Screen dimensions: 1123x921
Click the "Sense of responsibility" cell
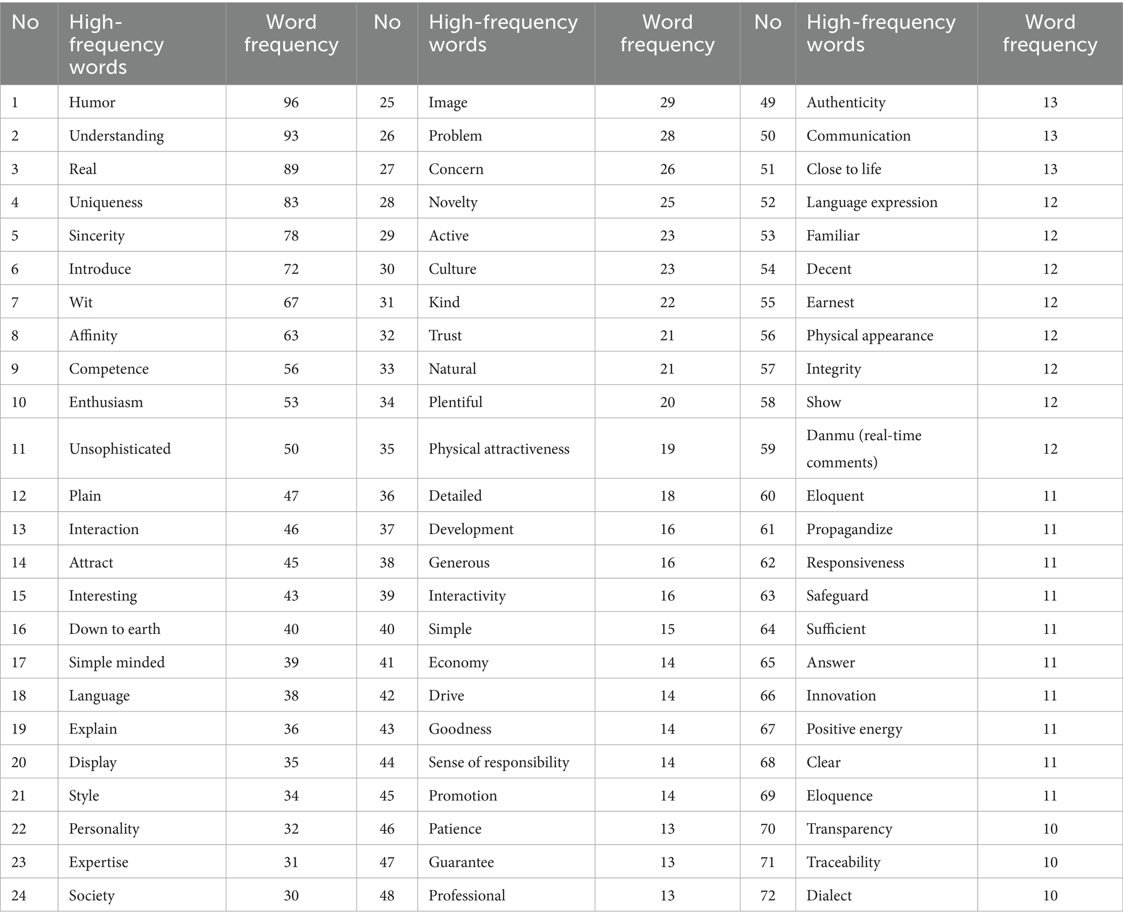[499, 762]
